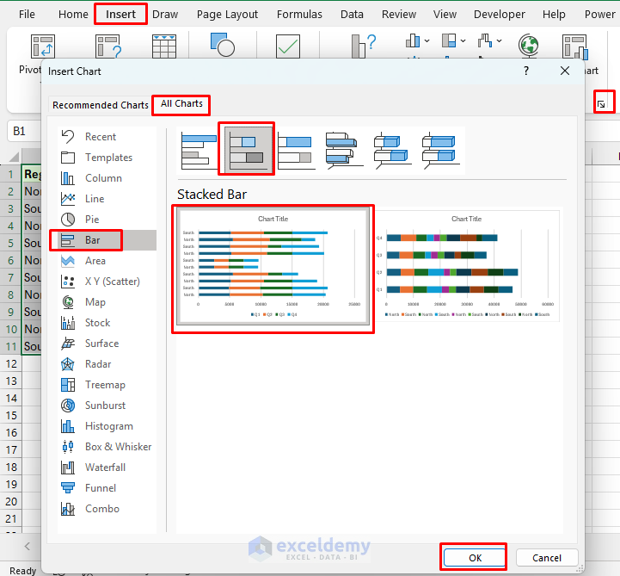Click the Shapes illustrations ribbon icon

[223, 45]
